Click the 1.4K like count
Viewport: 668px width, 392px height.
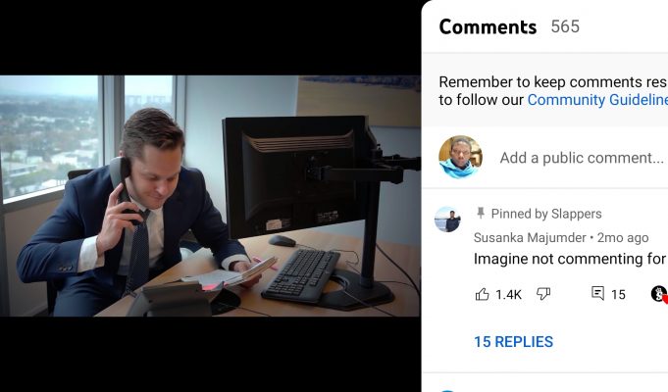(509, 295)
